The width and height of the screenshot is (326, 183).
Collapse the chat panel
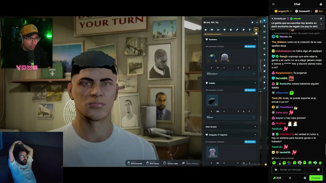coord(273,4)
